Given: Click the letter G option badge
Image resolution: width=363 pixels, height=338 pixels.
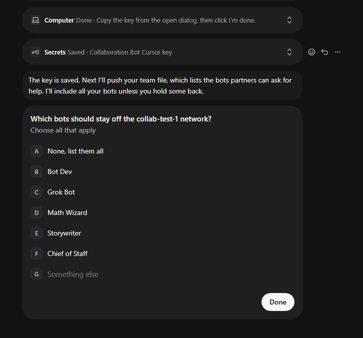Looking at the screenshot, I should click(36, 274).
